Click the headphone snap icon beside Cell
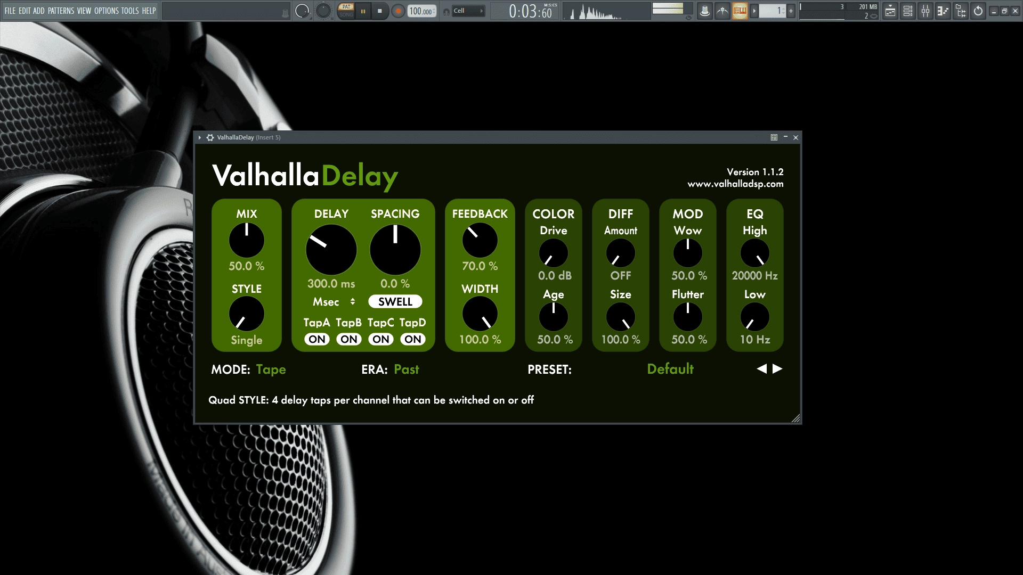 click(x=446, y=11)
